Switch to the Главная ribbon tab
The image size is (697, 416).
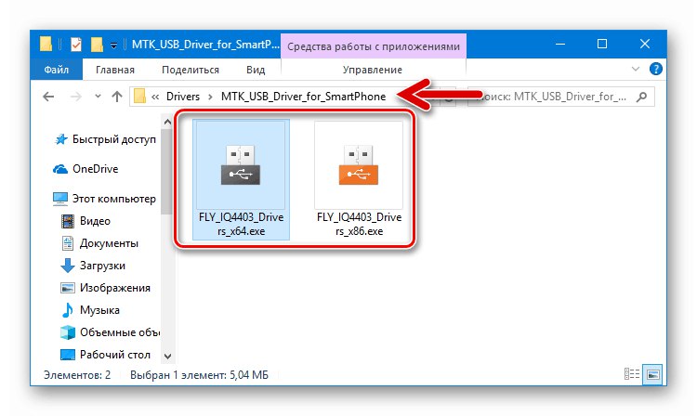[x=115, y=70]
